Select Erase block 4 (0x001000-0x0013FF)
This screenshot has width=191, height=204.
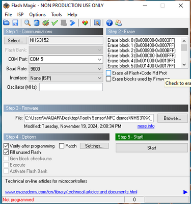tap(141, 61)
